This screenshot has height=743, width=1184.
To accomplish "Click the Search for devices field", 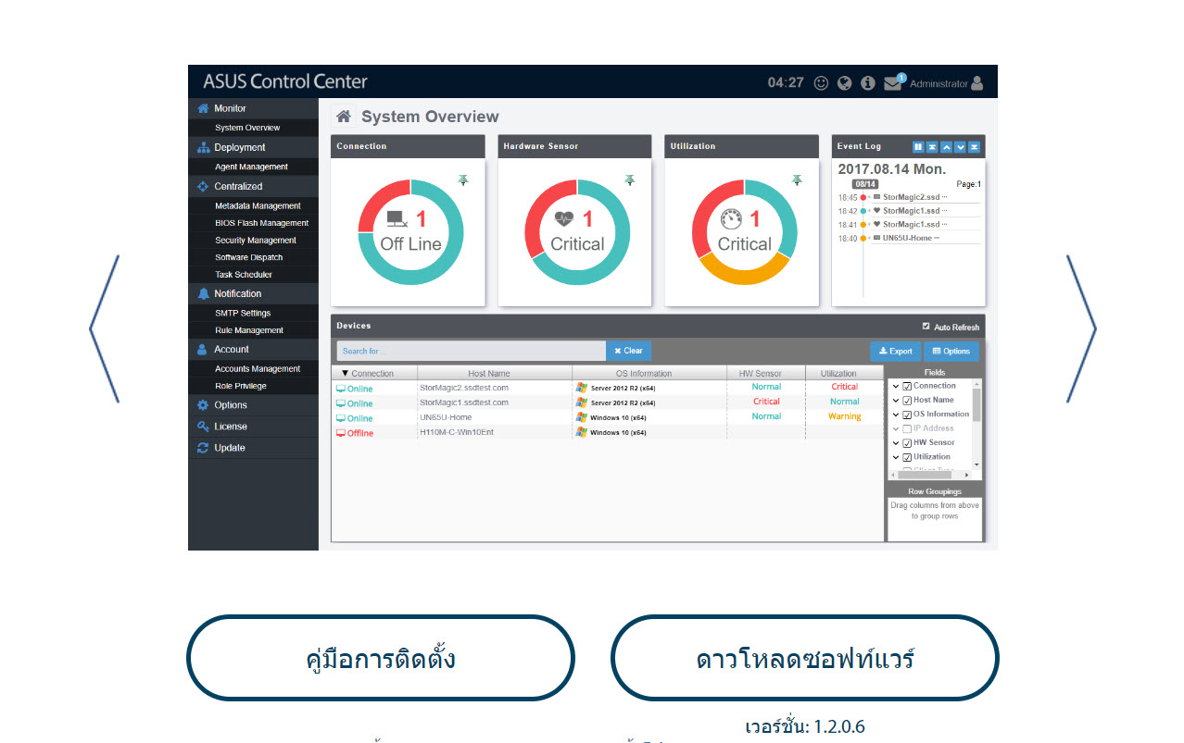I will pos(471,351).
